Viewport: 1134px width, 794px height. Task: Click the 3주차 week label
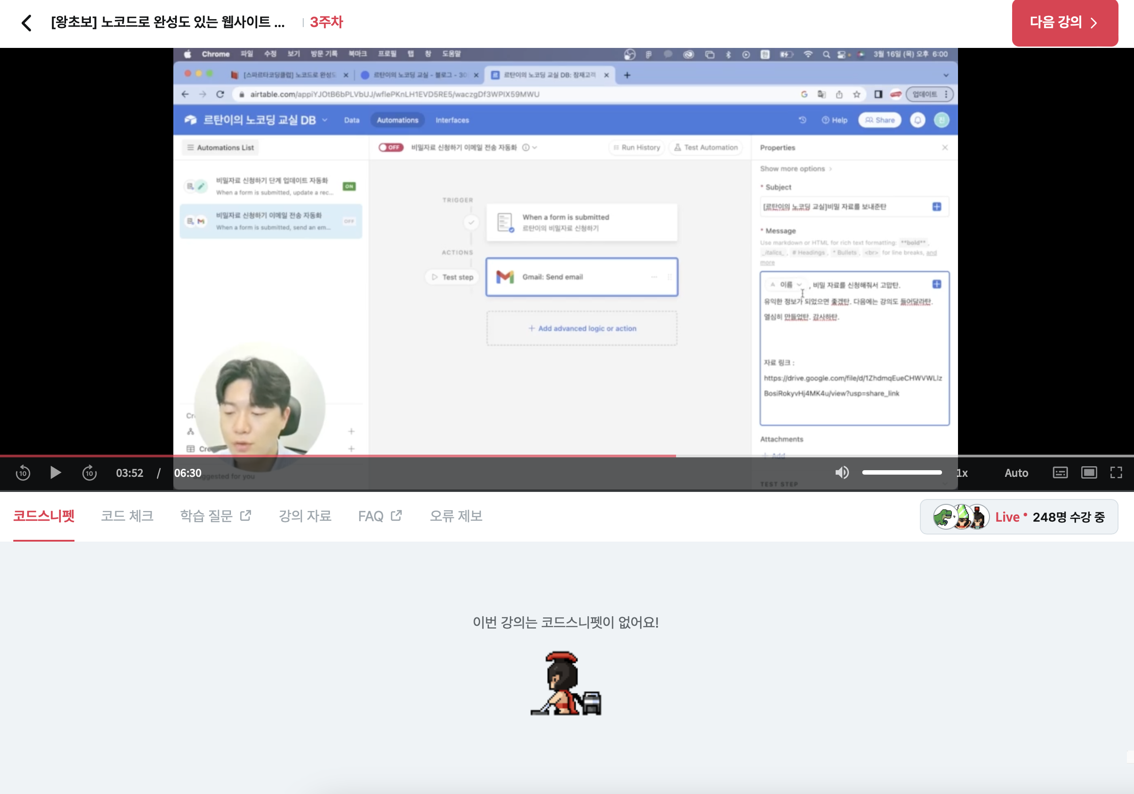coord(326,22)
